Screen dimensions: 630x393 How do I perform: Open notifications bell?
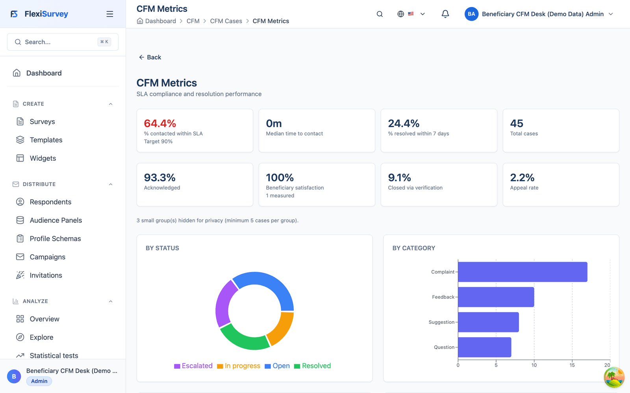click(x=445, y=14)
